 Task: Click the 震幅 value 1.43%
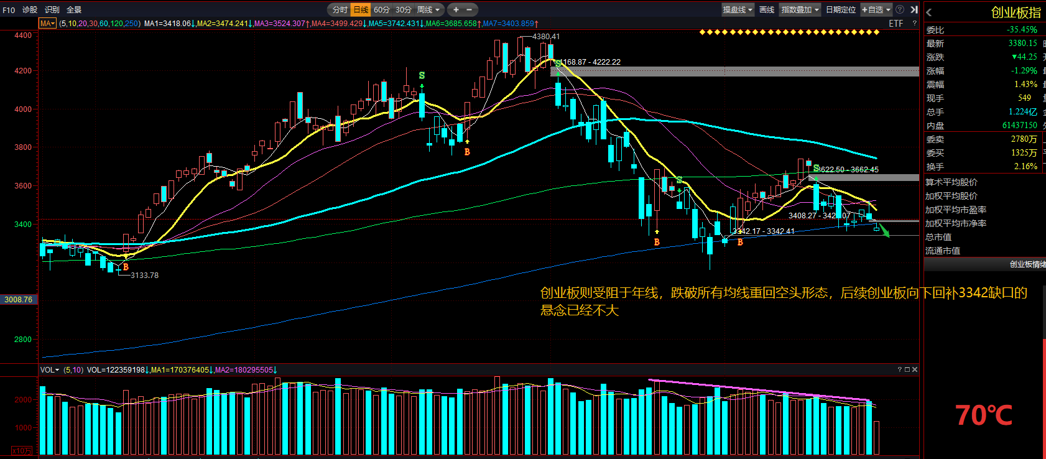click(x=1025, y=85)
